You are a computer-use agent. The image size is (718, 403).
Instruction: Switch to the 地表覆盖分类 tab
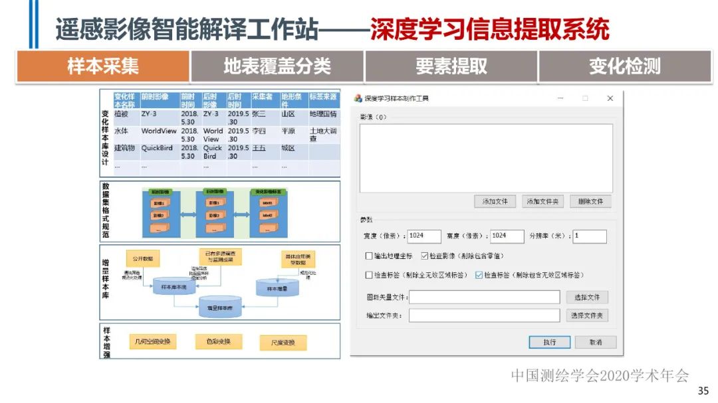(x=278, y=64)
